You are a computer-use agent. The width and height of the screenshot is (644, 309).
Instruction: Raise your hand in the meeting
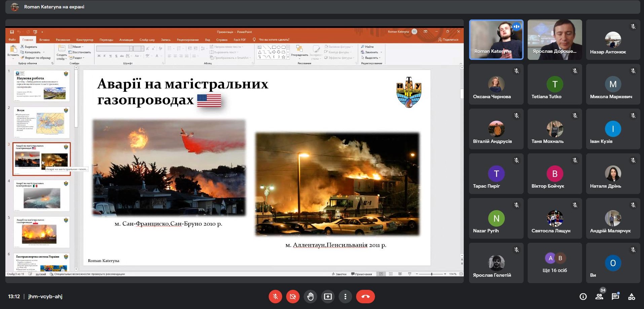tap(310, 297)
